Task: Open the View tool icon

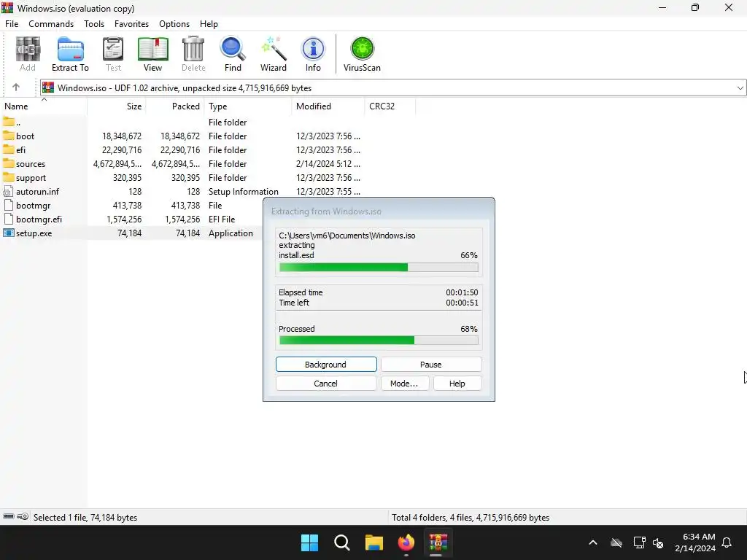Action: pos(153,54)
